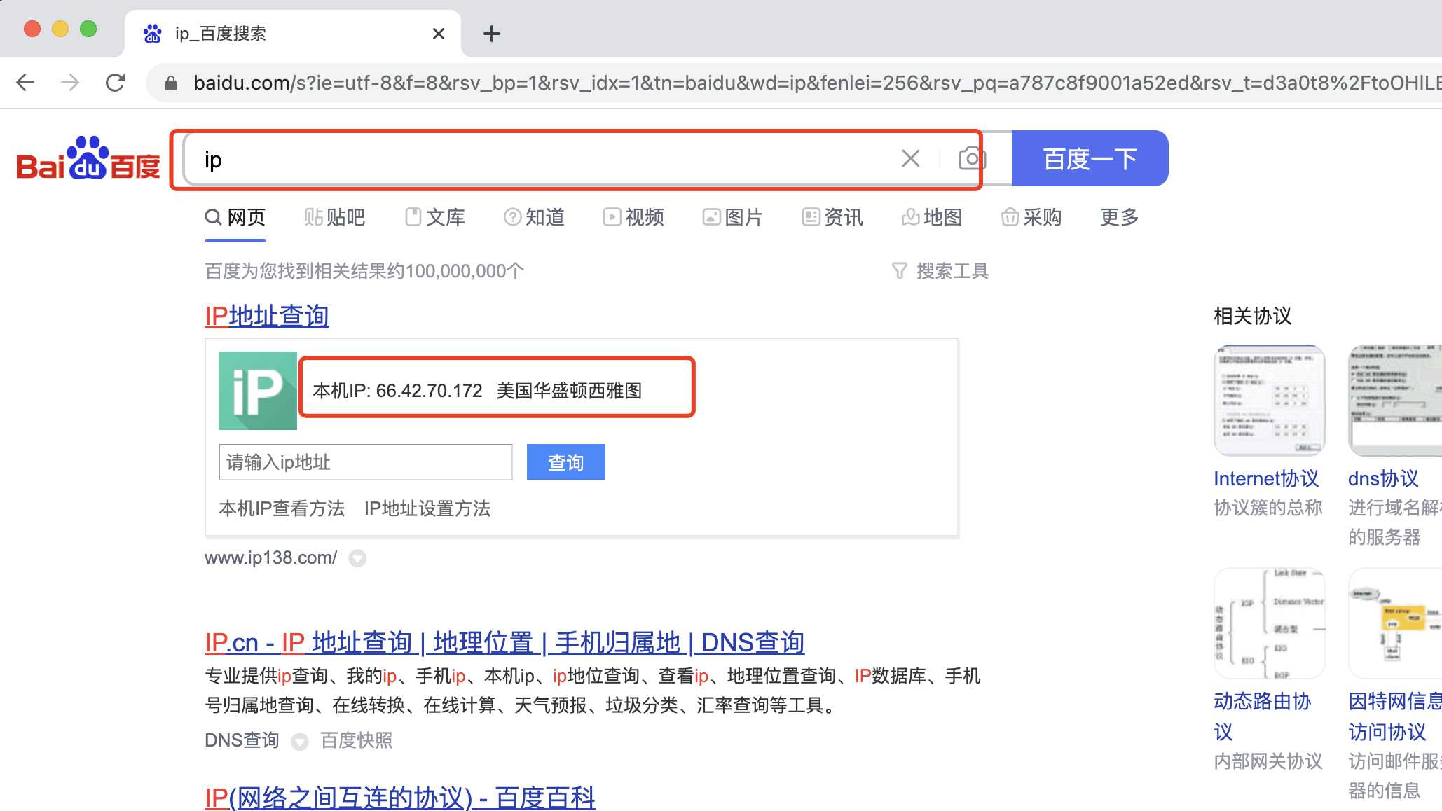
Task: Reload the page with the refresh icon
Action: click(116, 82)
